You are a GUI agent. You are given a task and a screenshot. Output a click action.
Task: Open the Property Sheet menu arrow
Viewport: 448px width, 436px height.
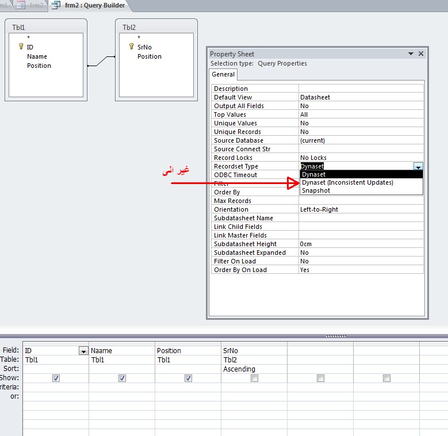(411, 53)
